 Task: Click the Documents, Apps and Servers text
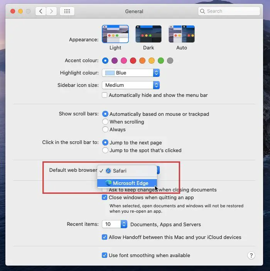pyautogui.click(x=165, y=224)
